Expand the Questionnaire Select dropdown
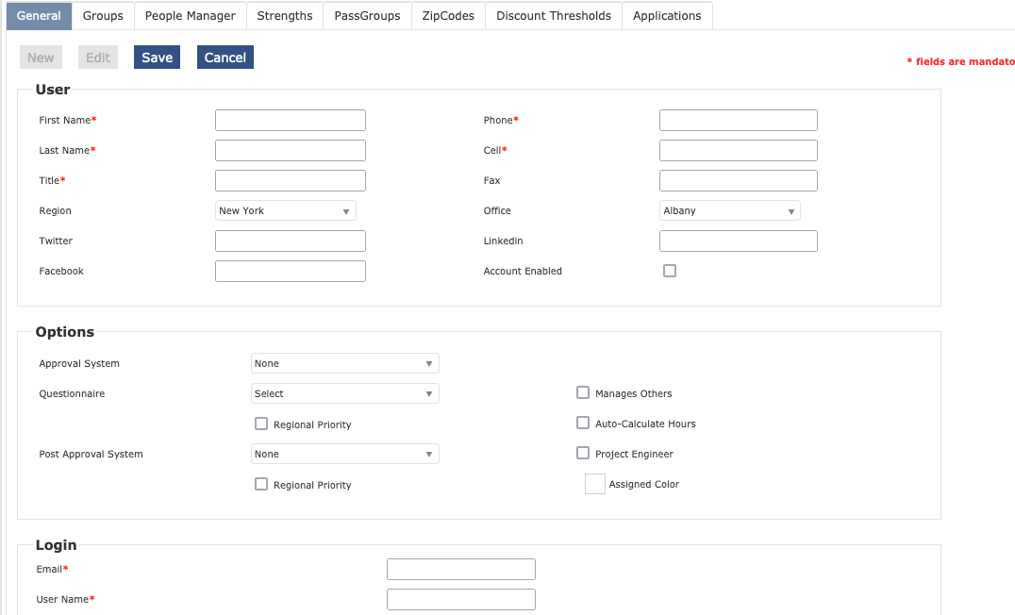This screenshot has height=615, width=1015. pyautogui.click(x=345, y=393)
